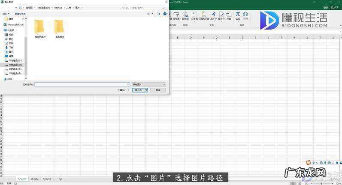Open the view layout dropdown arrow in dialog
The width and height of the screenshot is (342, 185).
(x=152, y=14)
